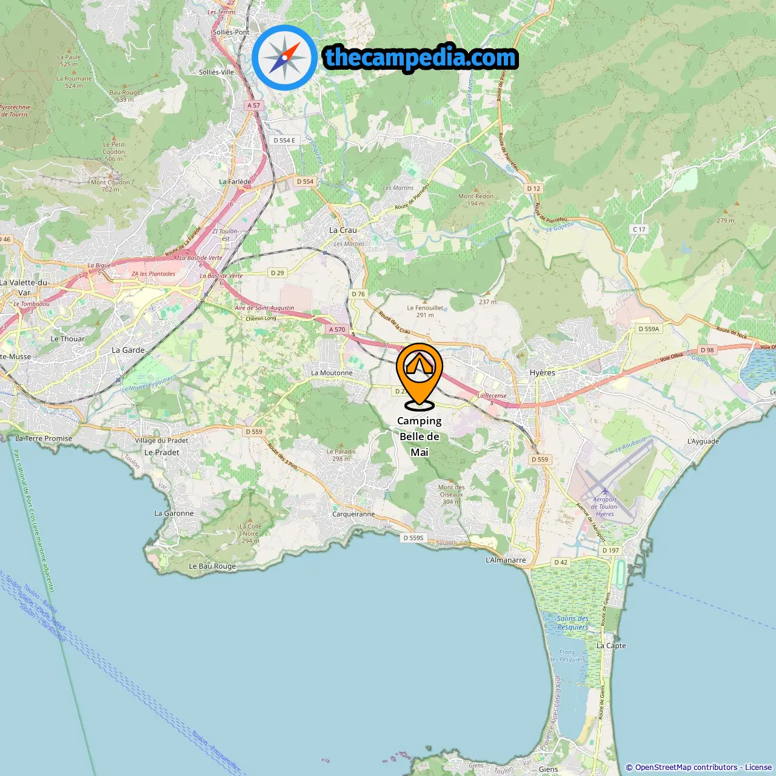This screenshot has width=776, height=776.
Task: Open the License link
Action: click(x=758, y=767)
